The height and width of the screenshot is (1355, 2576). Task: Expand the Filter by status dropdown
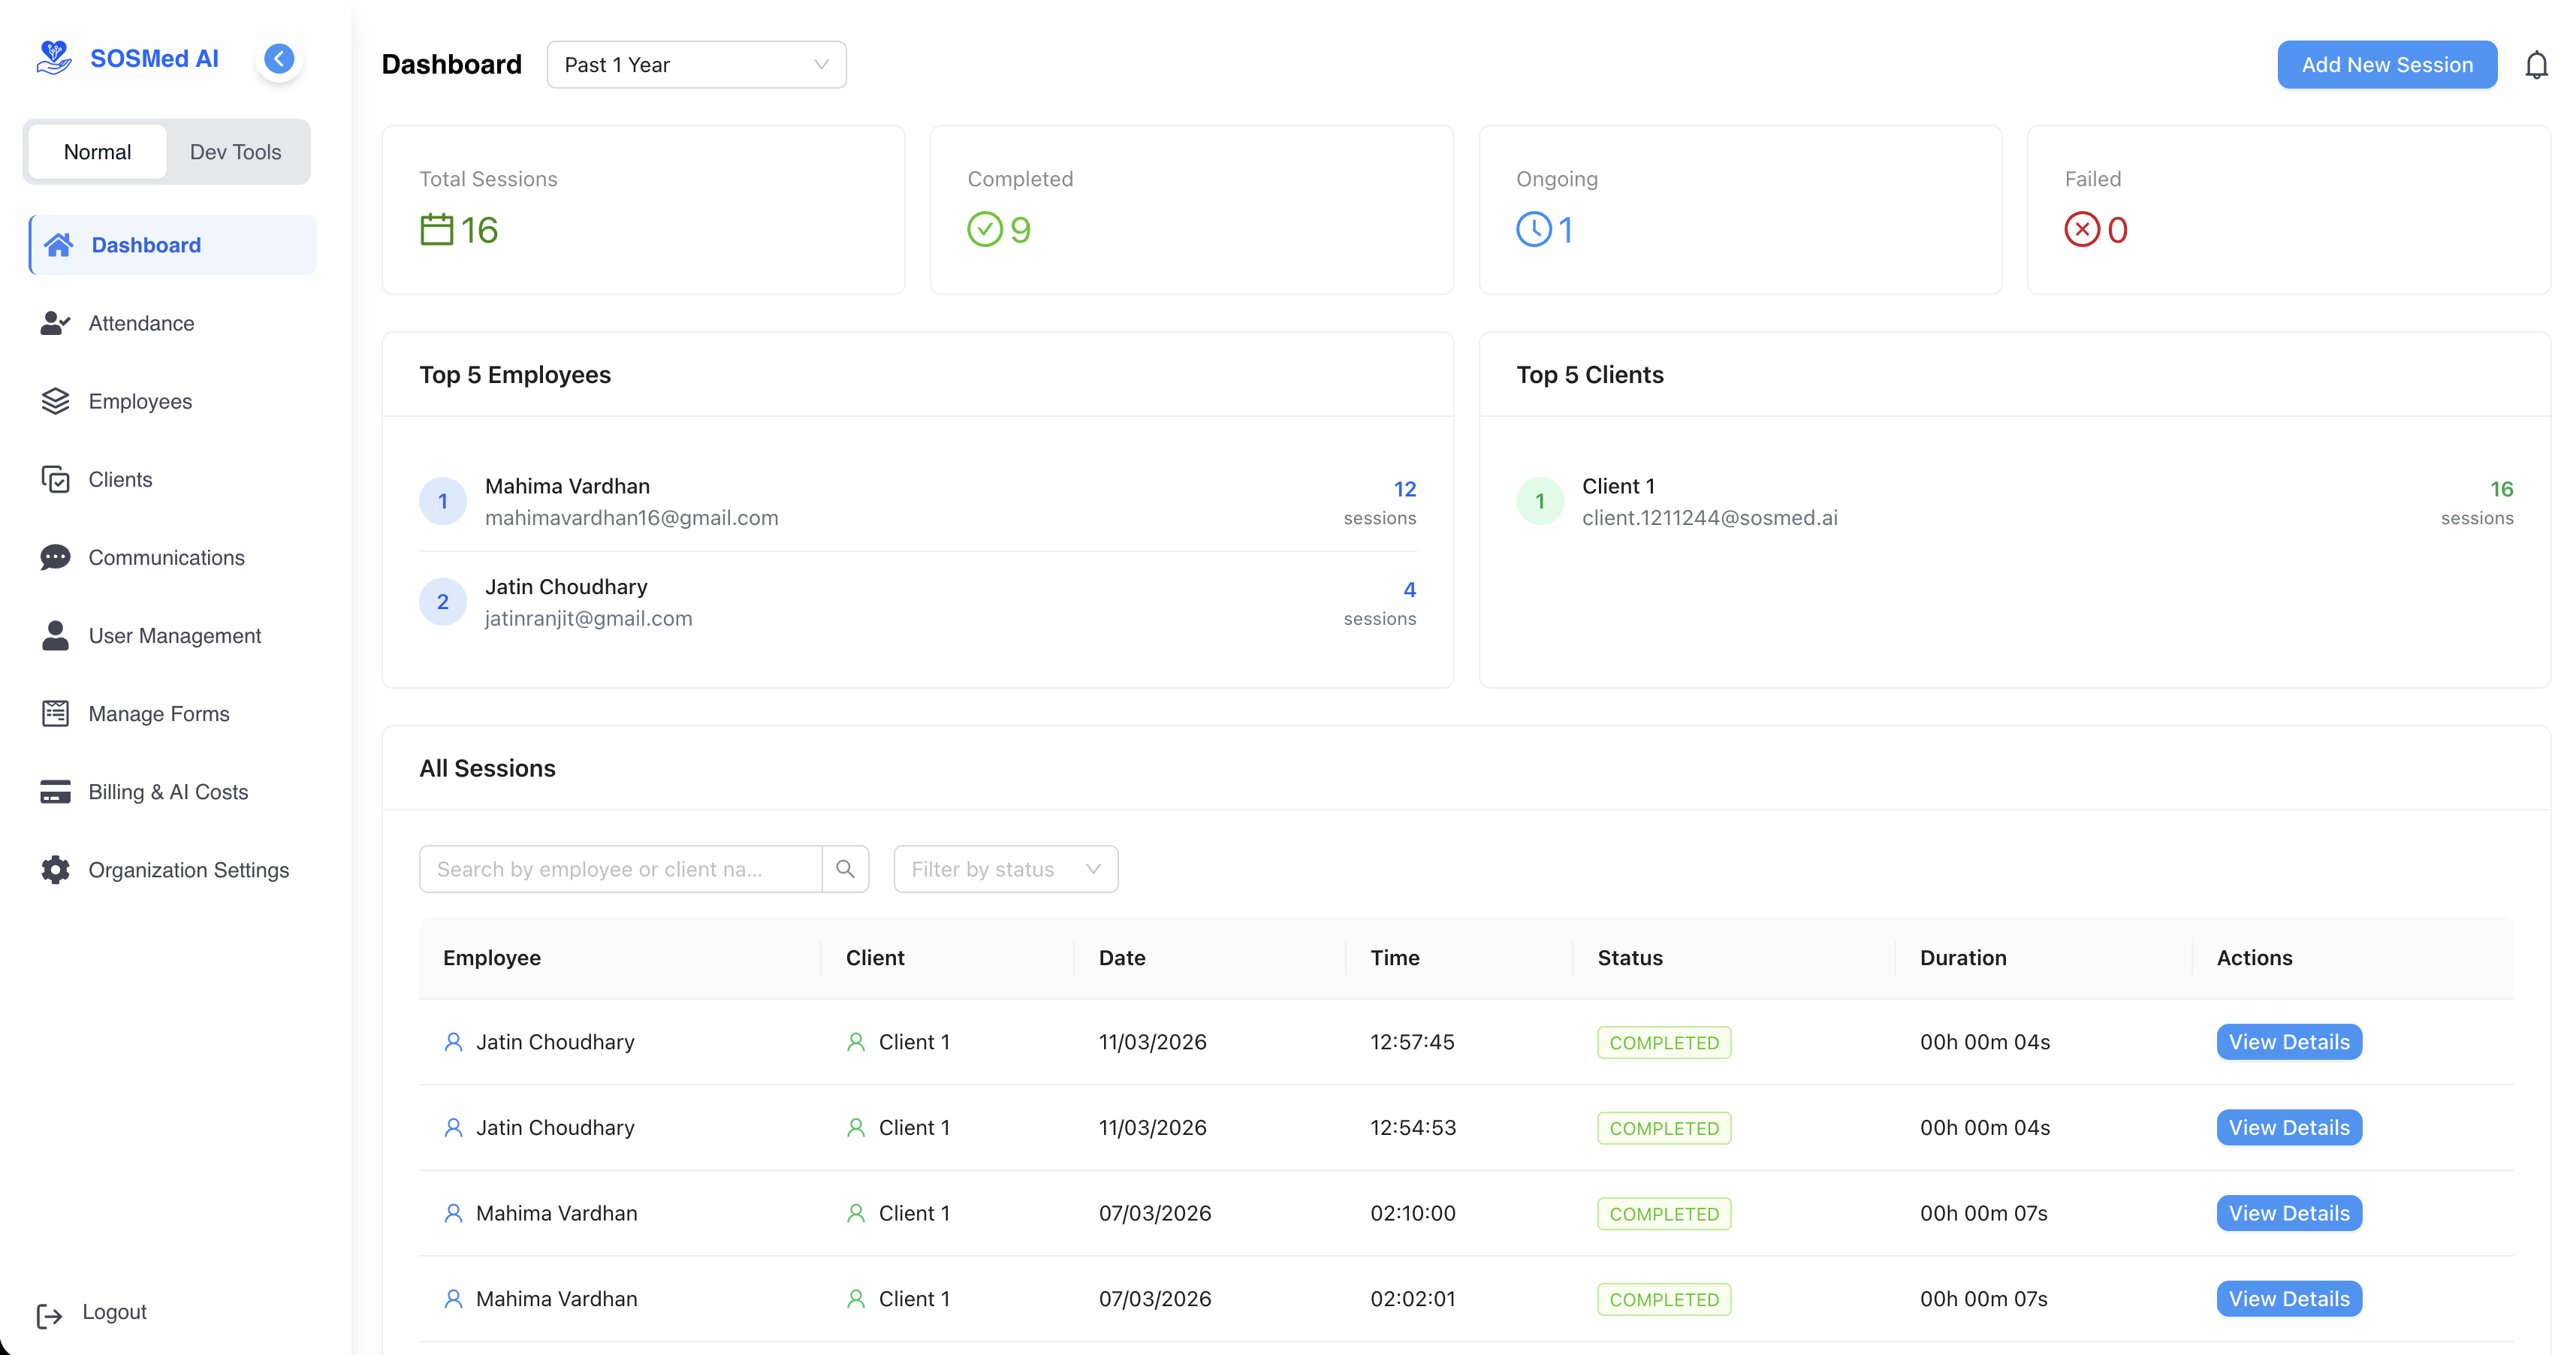coord(1004,869)
